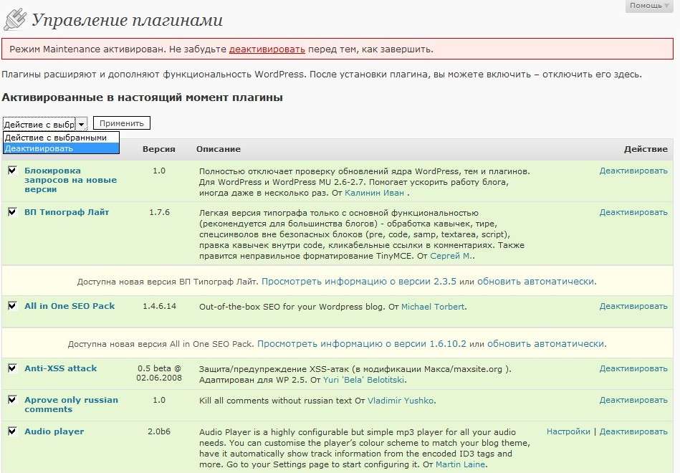Uncheck the Audio player checkbox

point(12,431)
